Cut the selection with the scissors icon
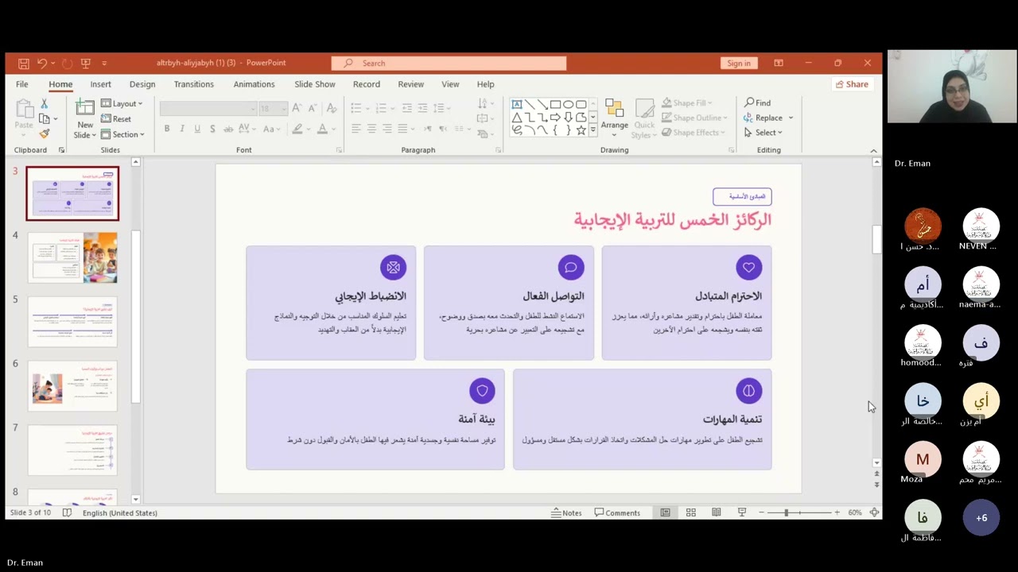The height and width of the screenshot is (572, 1018). coord(45,104)
